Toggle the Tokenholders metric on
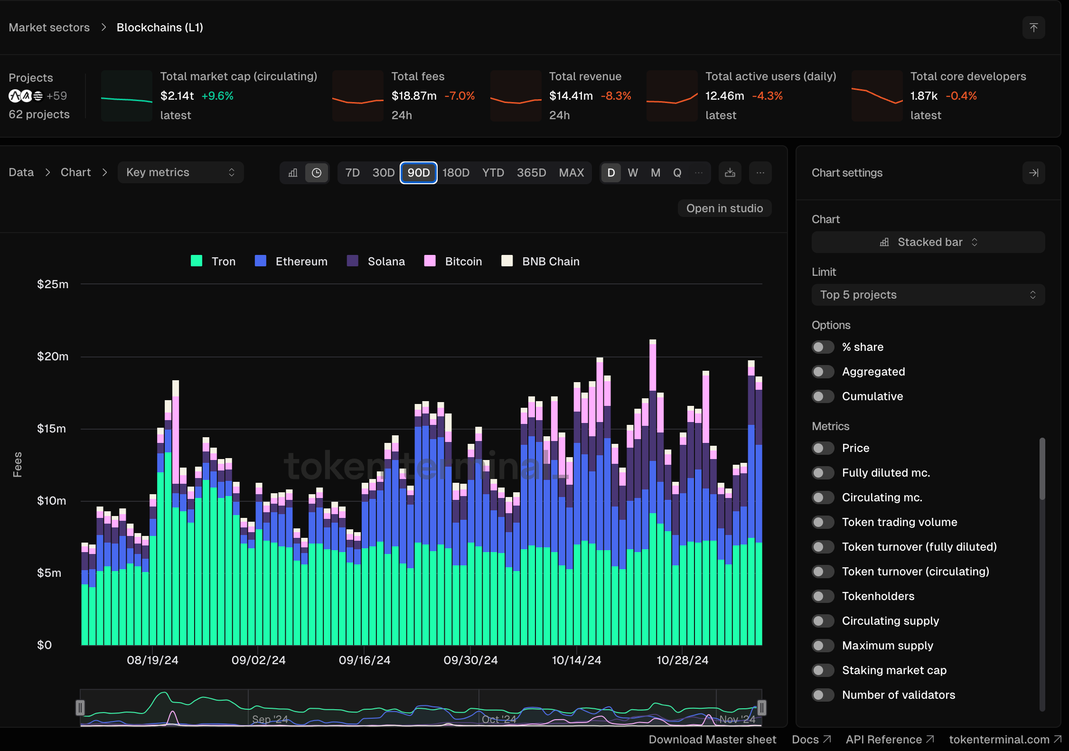This screenshot has width=1069, height=751. [x=823, y=596]
